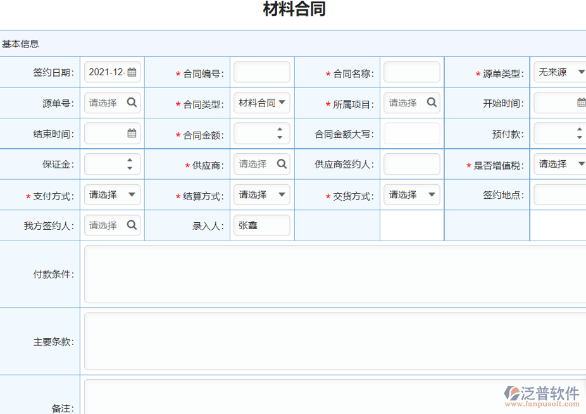Decrement 保证金 using the down arrow
586x414 pixels.
(130, 168)
